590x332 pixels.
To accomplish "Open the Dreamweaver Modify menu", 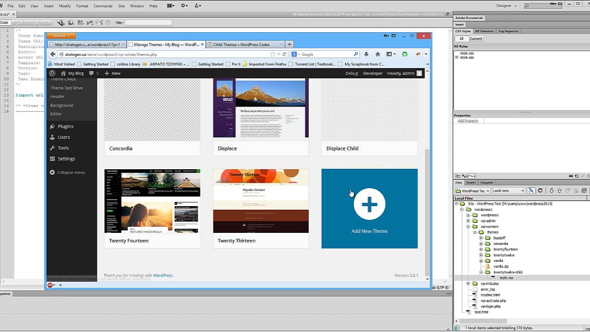I will click(x=65, y=6).
